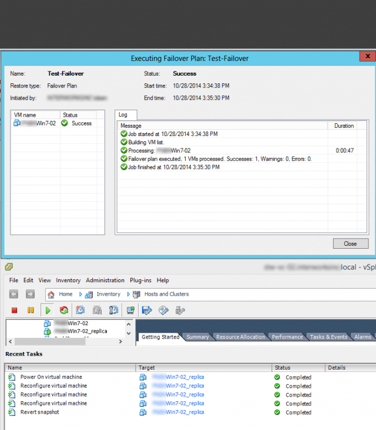Open the Plug-ins menu
376x430 pixels.
coord(140,280)
